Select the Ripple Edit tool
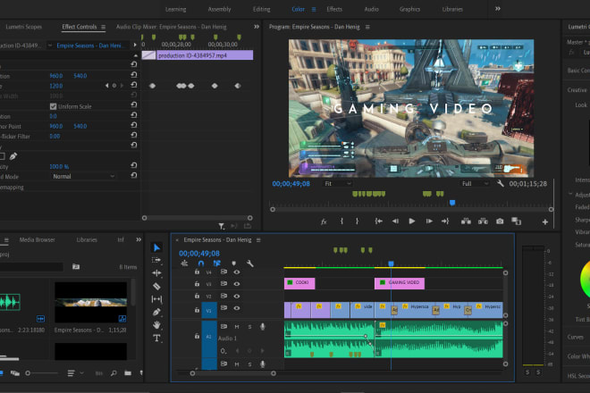Screen dimensions: 590x393 click(x=156, y=273)
